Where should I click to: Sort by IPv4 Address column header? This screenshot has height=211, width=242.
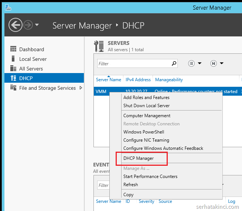click(x=138, y=80)
